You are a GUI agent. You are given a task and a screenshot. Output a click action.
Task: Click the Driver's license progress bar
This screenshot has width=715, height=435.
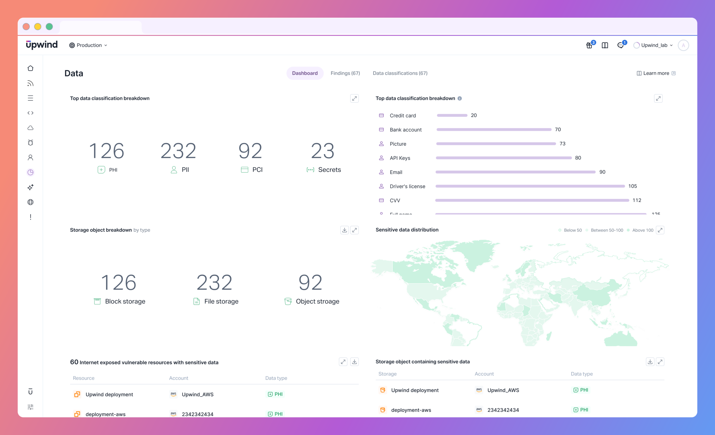pos(530,186)
